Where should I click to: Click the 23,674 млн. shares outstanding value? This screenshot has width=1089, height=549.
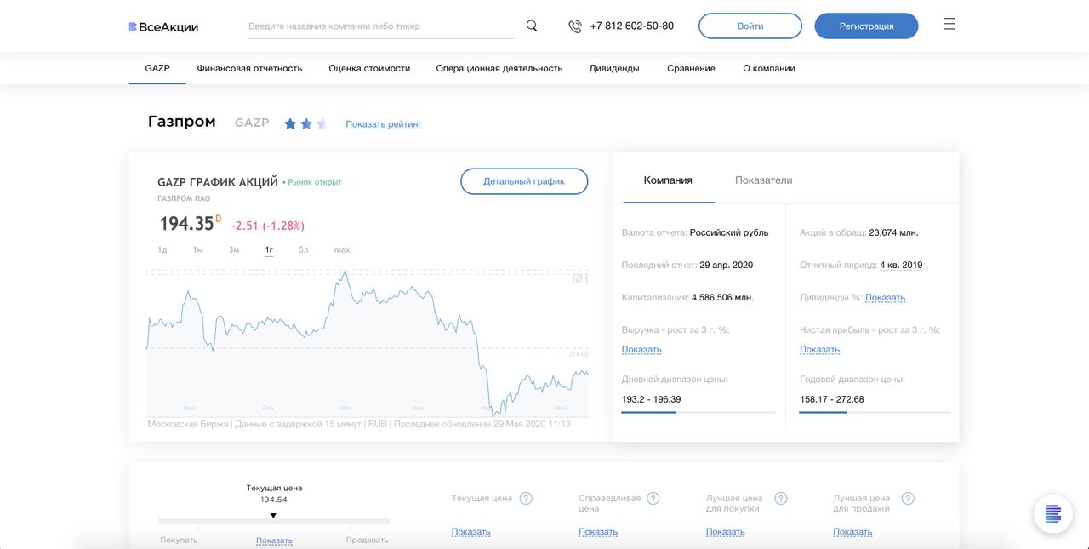click(894, 232)
